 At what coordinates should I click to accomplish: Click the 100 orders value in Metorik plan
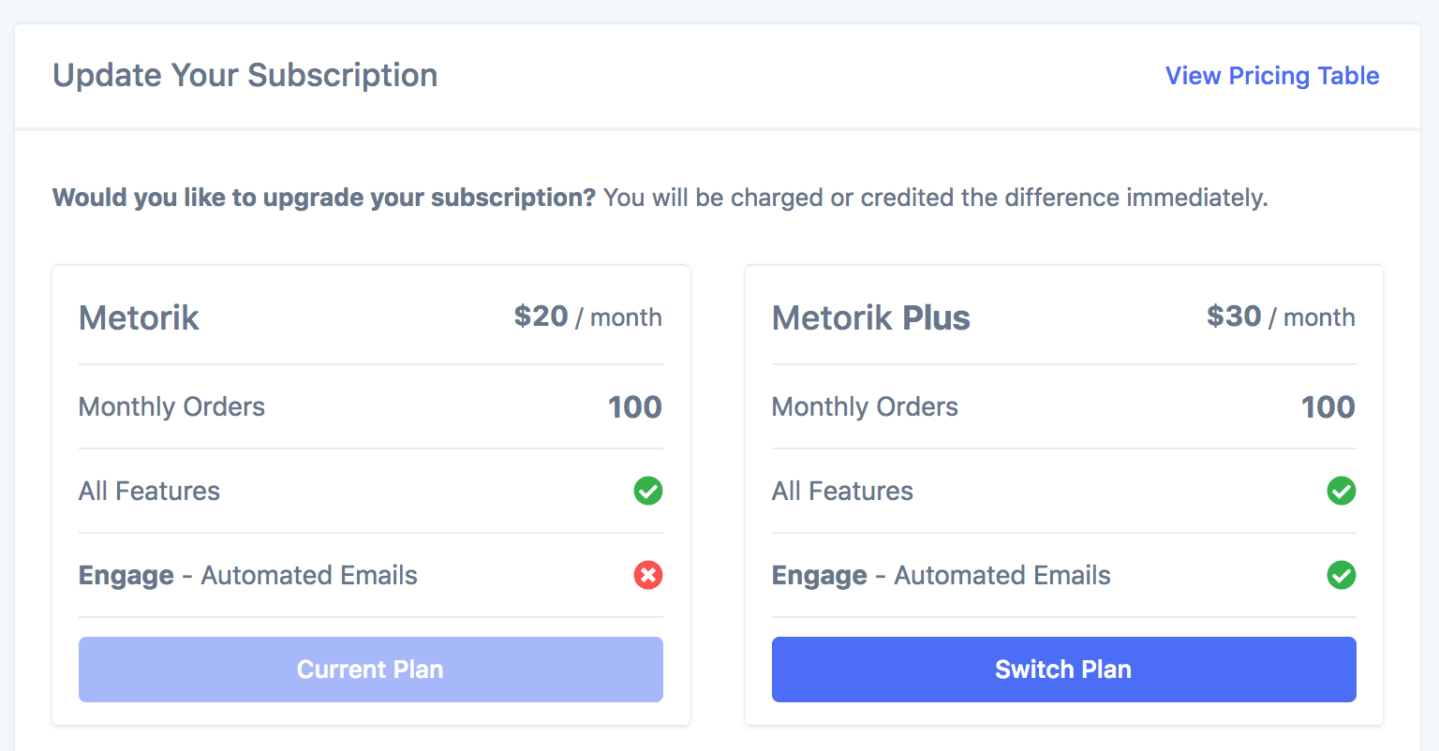coord(634,407)
